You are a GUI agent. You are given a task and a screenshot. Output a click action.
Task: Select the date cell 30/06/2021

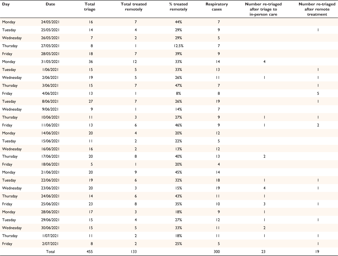pos(50,228)
